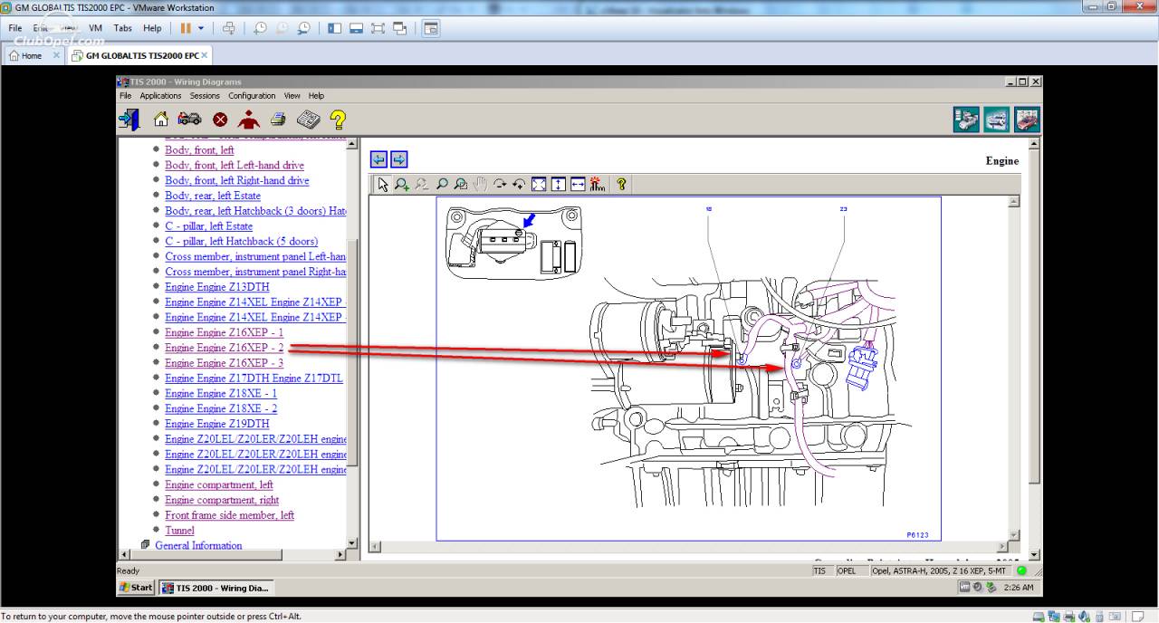Choose the greyed zoom out magnifier tool

(x=422, y=184)
